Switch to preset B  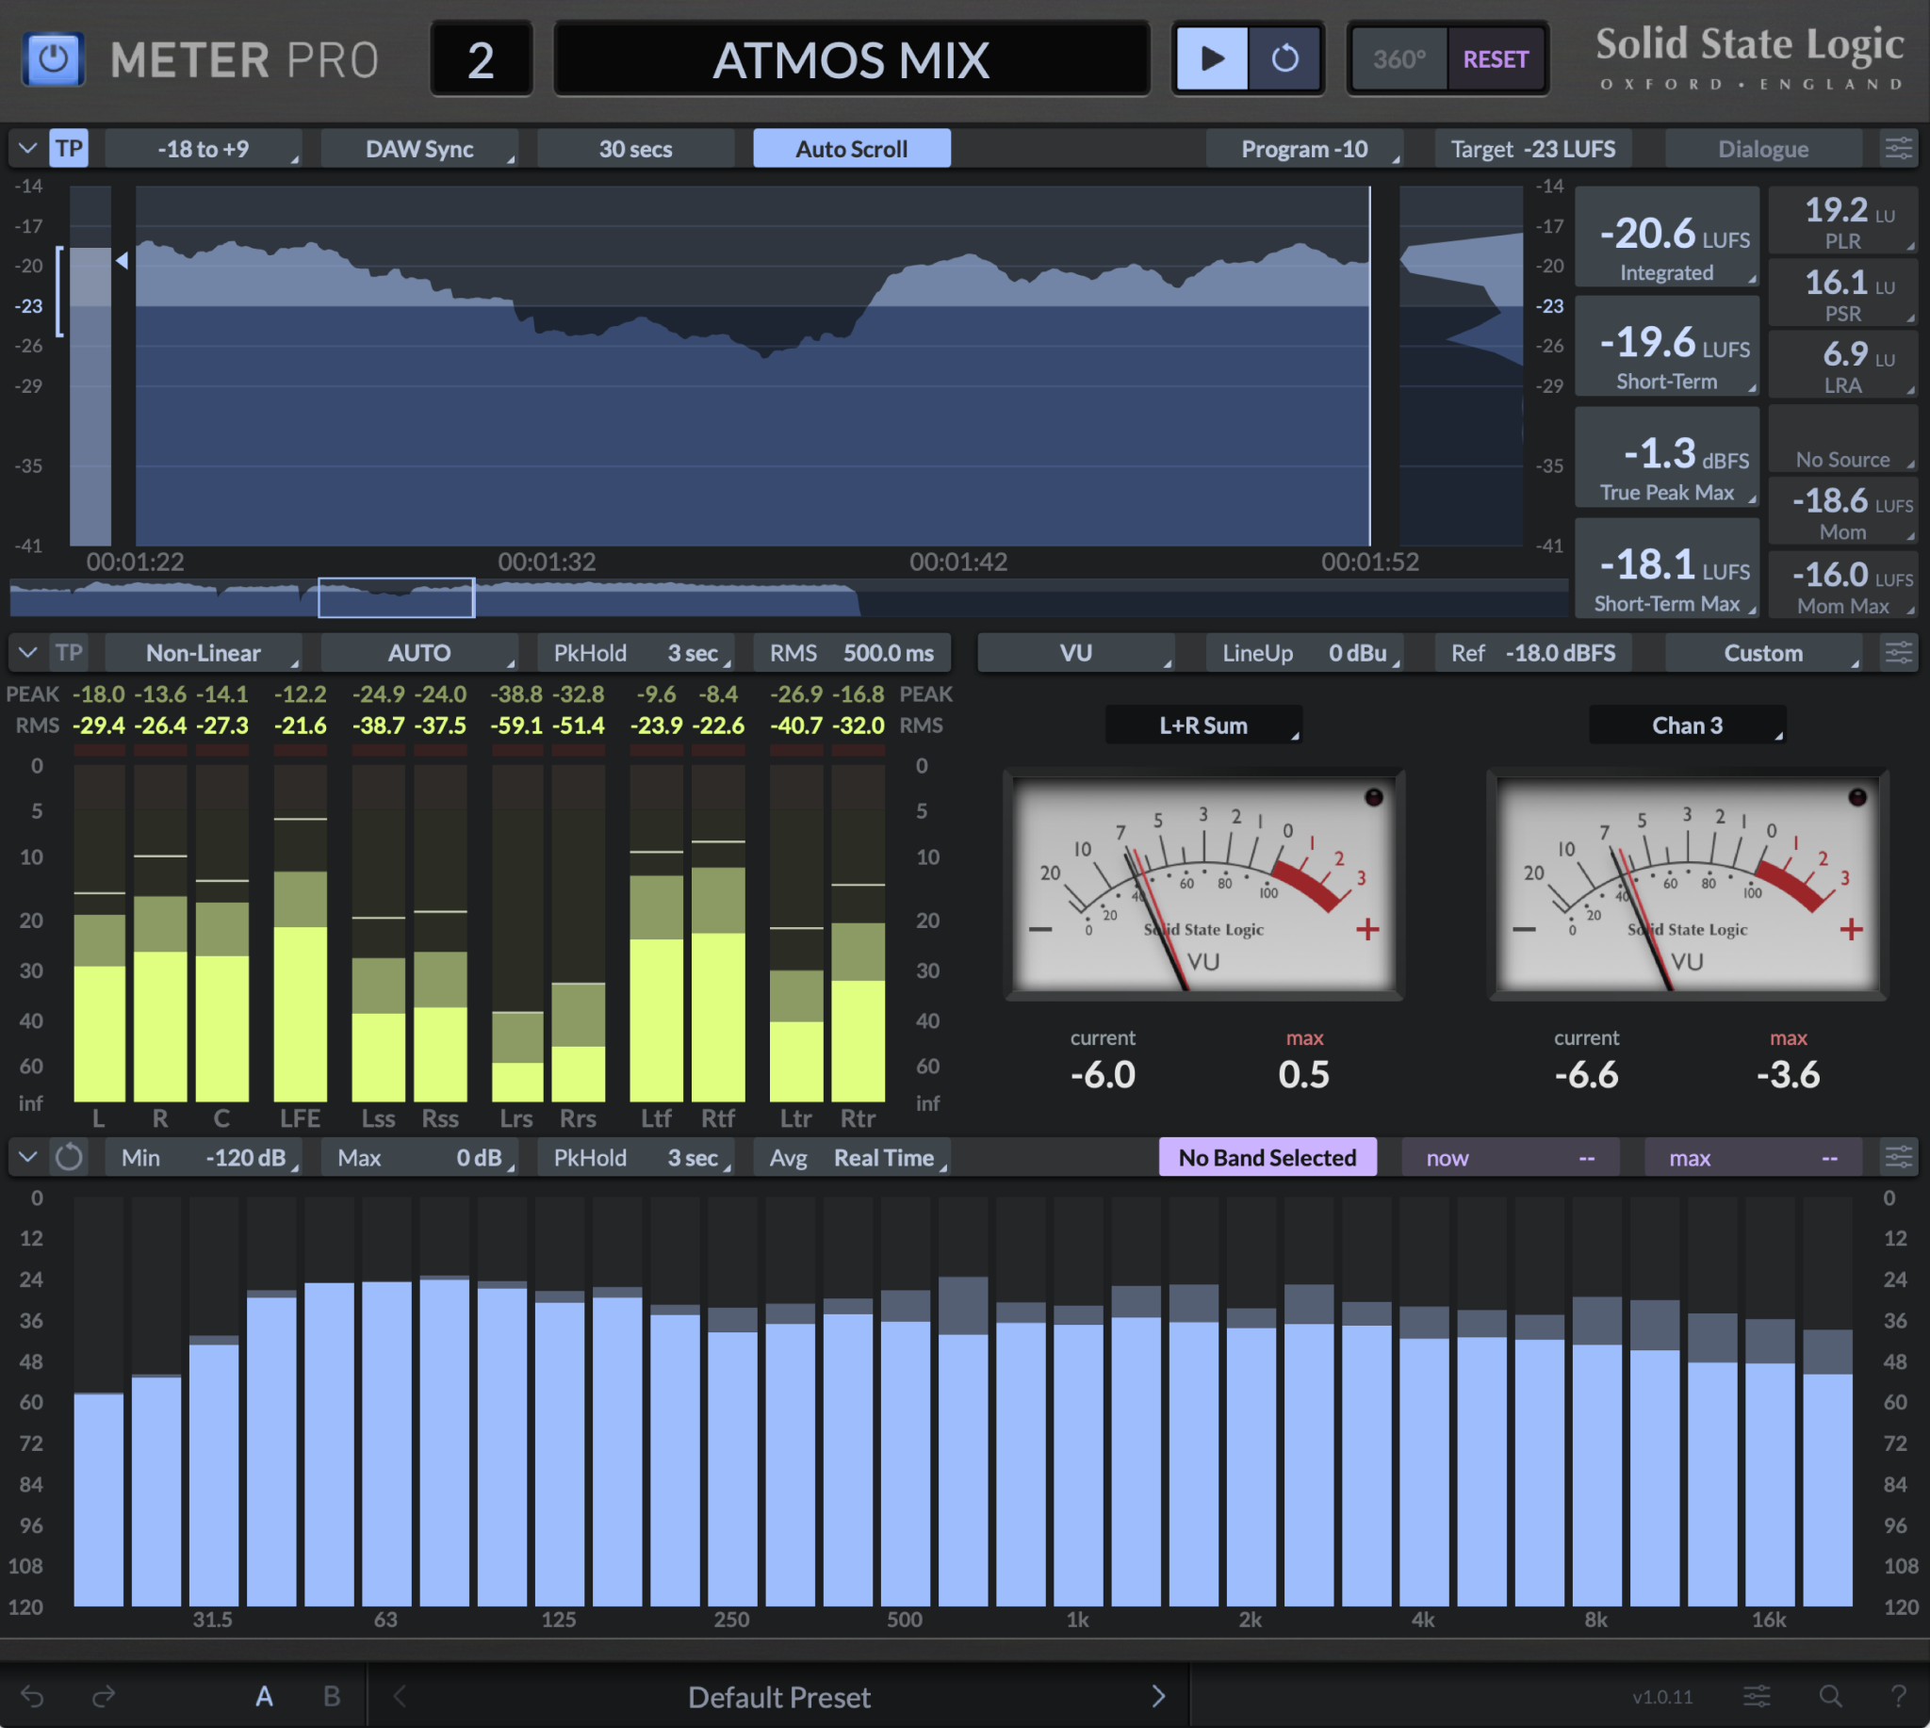coord(331,1697)
